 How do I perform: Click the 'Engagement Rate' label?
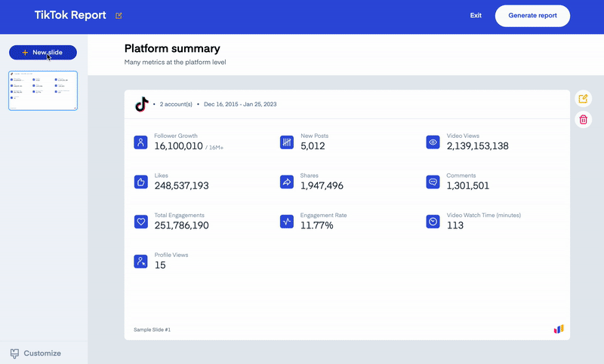pyautogui.click(x=324, y=216)
